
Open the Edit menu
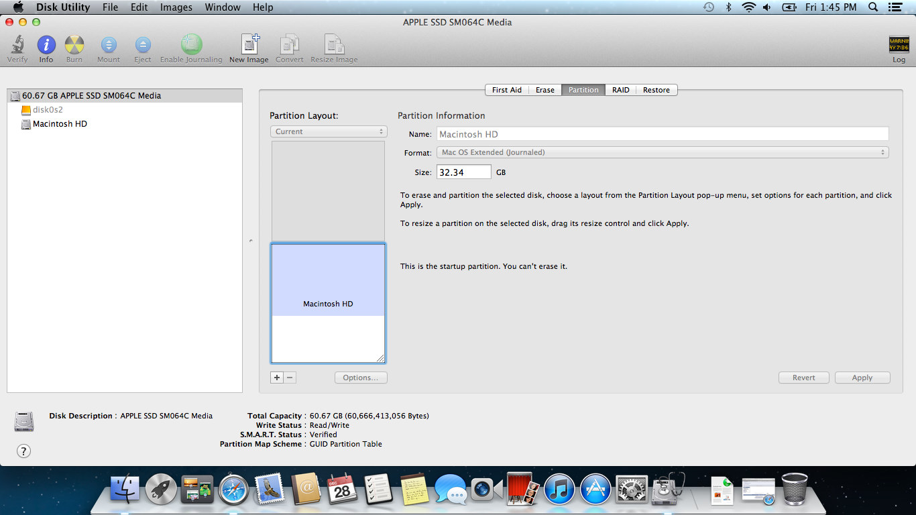(x=139, y=7)
